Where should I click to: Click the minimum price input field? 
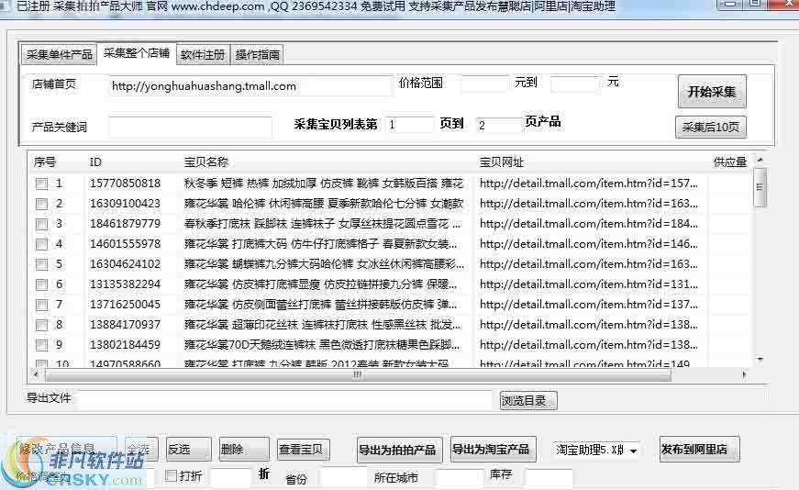[484, 83]
